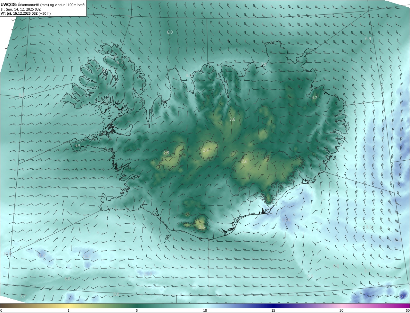Viewport: 410px width, 313px height.
Task: Click the legend tick label "1"
Action: [69, 310]
